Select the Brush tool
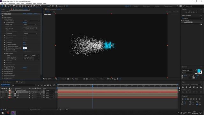Image resolution: width=204 pixels, height=115 pixels. [29, 6]
